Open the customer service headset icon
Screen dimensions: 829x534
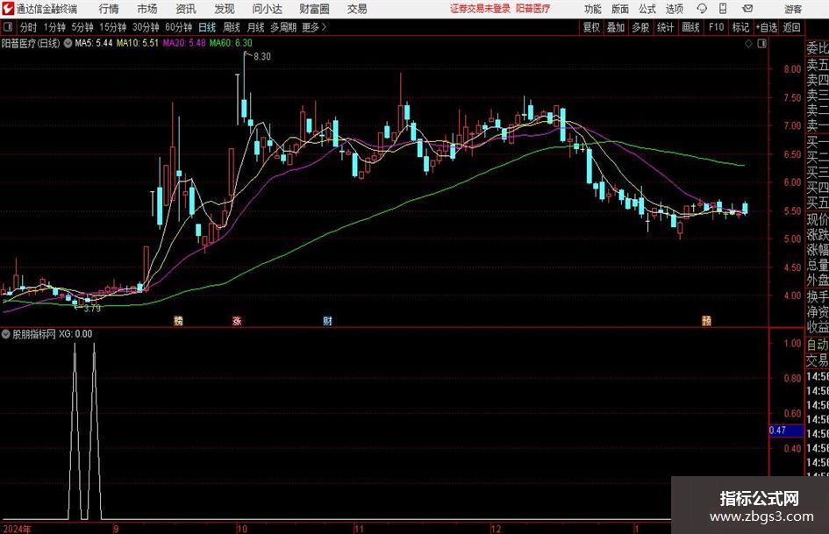coord(702,9)
